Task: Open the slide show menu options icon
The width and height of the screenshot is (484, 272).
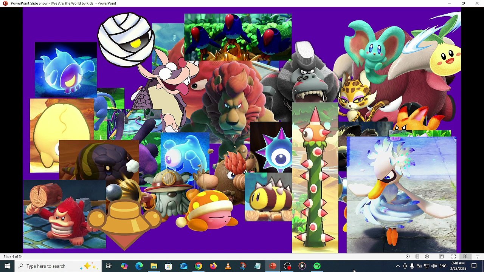Action: [417, 257]
